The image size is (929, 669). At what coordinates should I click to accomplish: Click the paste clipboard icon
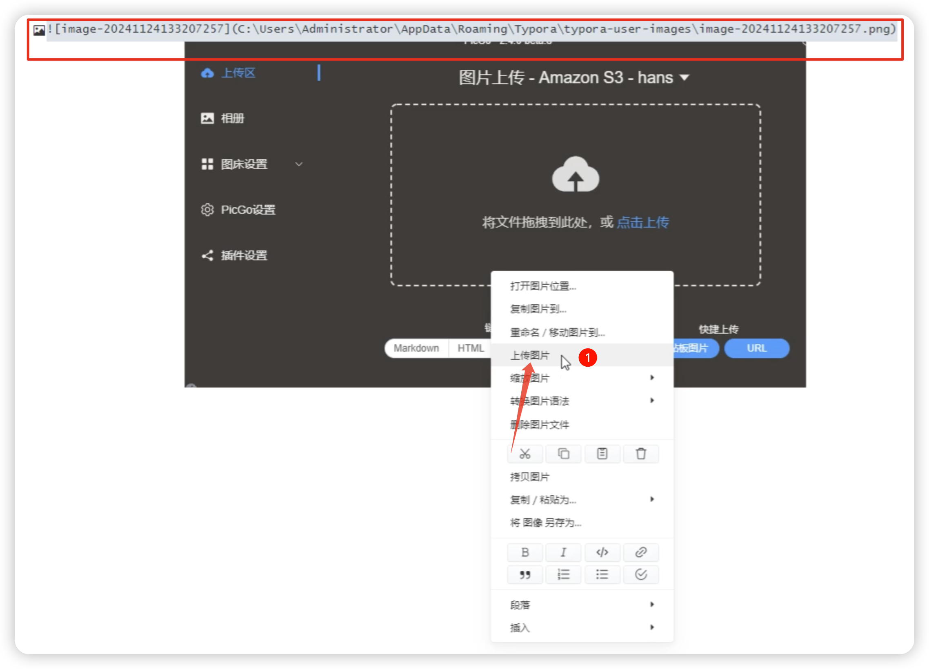[x=602, y=454]
